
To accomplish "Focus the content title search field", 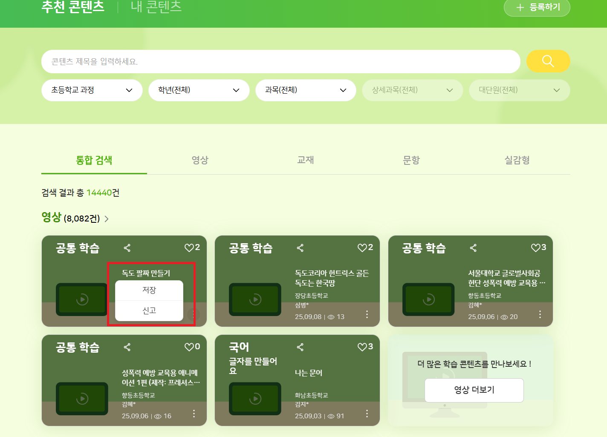I will pyautogui.click(x=281, y=61).
